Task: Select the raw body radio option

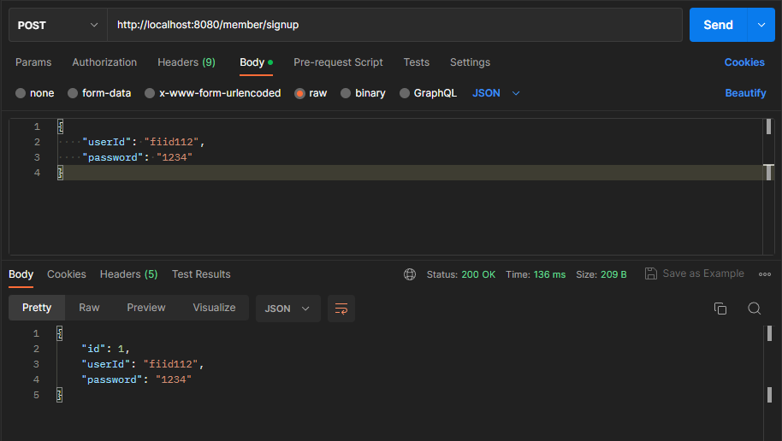Action: (x=299, y=93)
